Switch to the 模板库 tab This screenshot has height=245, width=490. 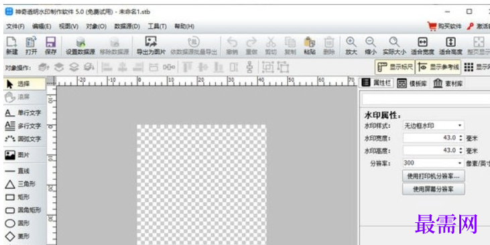click(x=412, y=83)
